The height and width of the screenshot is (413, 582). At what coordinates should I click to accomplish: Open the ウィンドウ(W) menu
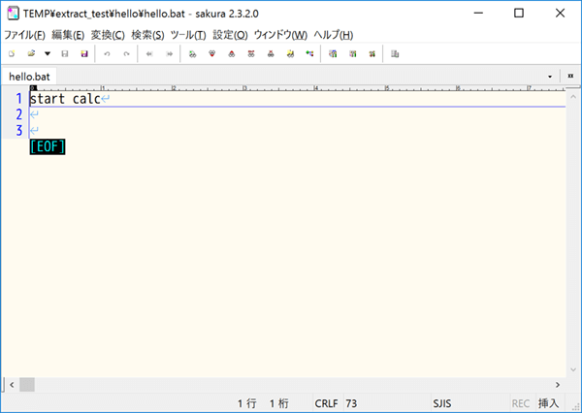280,35
